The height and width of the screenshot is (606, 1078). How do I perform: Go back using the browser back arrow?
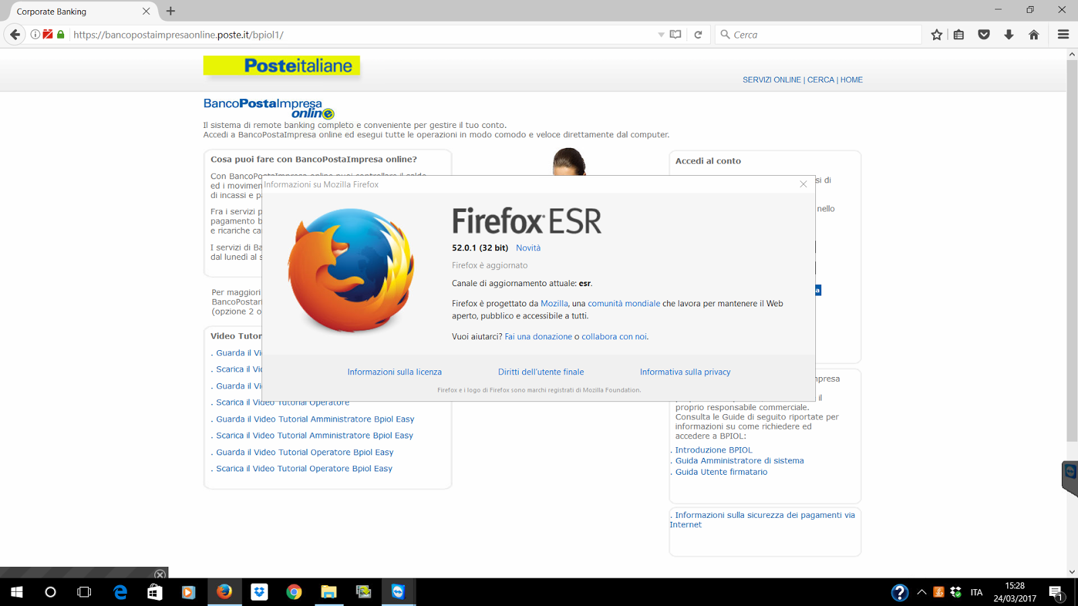coord(15,34)
